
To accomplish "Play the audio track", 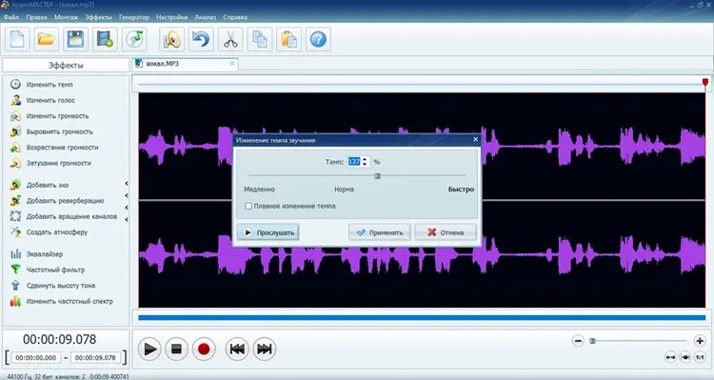I will [x=149, y=349].
